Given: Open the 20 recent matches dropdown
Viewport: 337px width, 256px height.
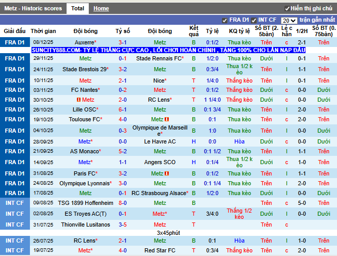Looking at the screenshot, I should pyautogui.click(x=289, y=21).
